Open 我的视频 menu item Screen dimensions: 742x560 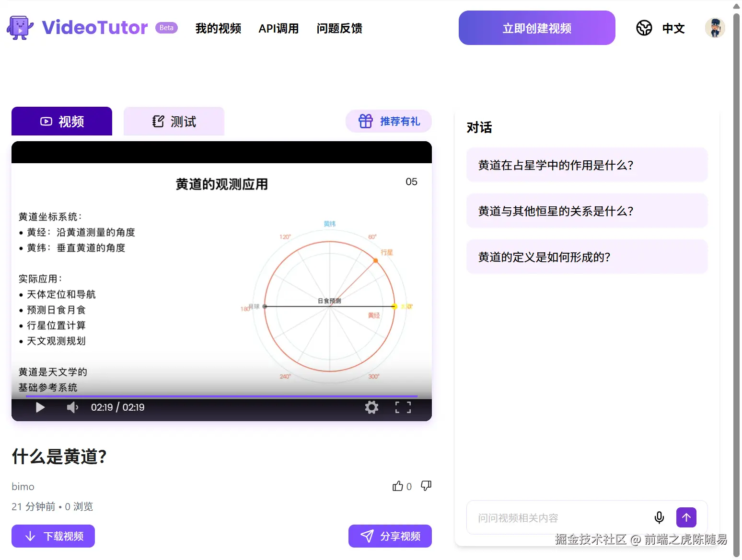pos(218,28)
